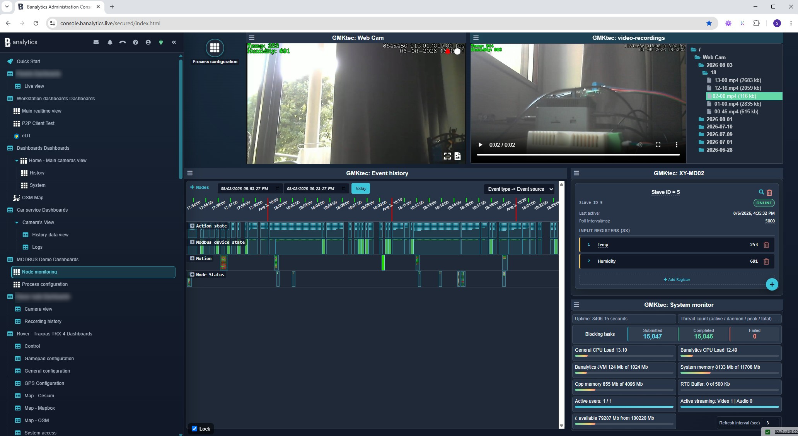The image size is (798, 436).
Task: Collapse the Camera's View tree node
Action: [x=17, y=222]
